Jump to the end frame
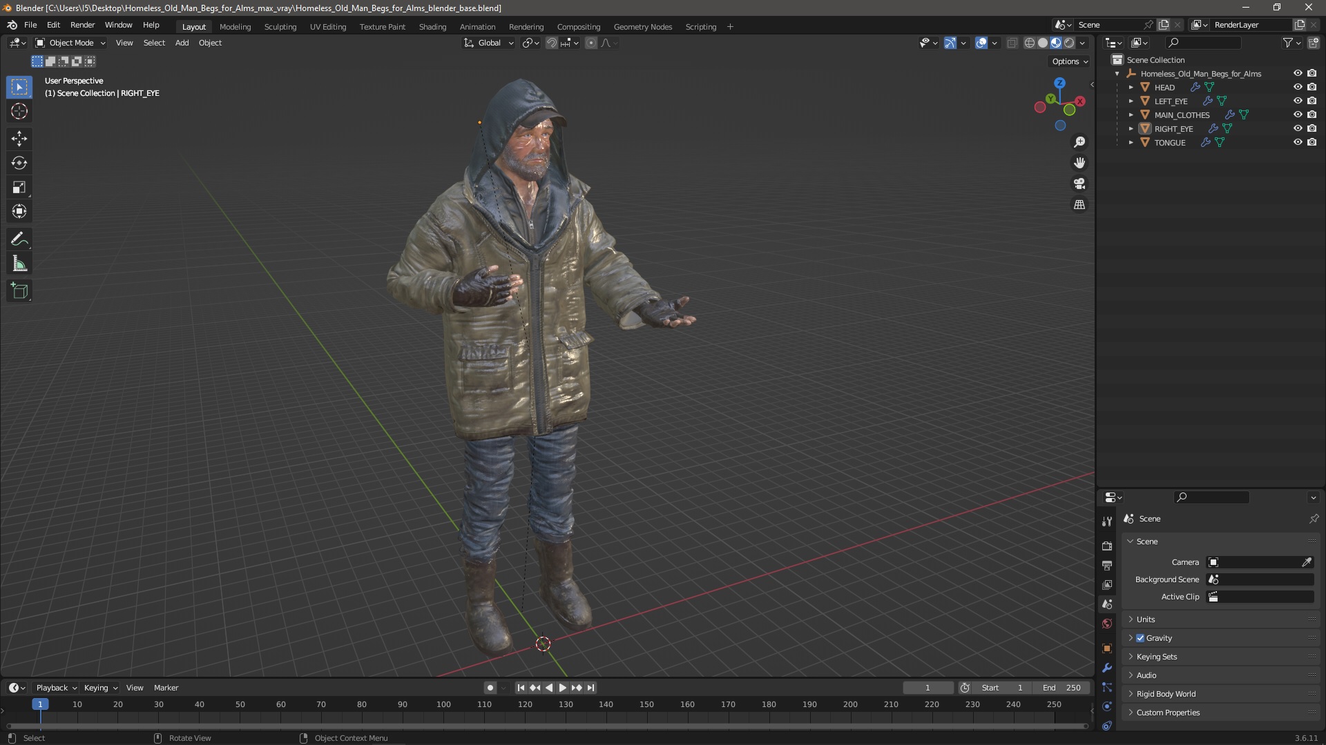The height and width of the screenshot is (745, 1326). pyautogui.click(x=590, y=688)
